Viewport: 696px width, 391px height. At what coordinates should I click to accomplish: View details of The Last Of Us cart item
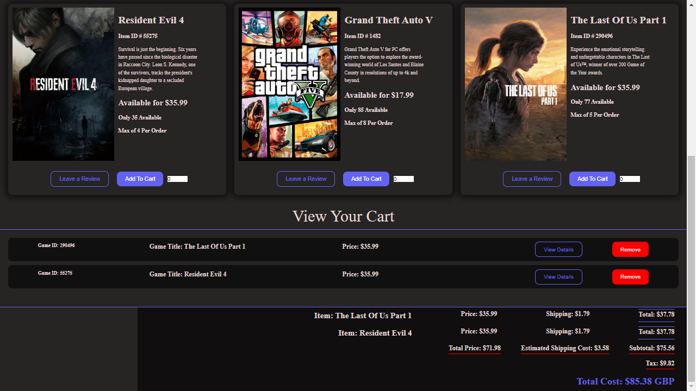[558, 249]
